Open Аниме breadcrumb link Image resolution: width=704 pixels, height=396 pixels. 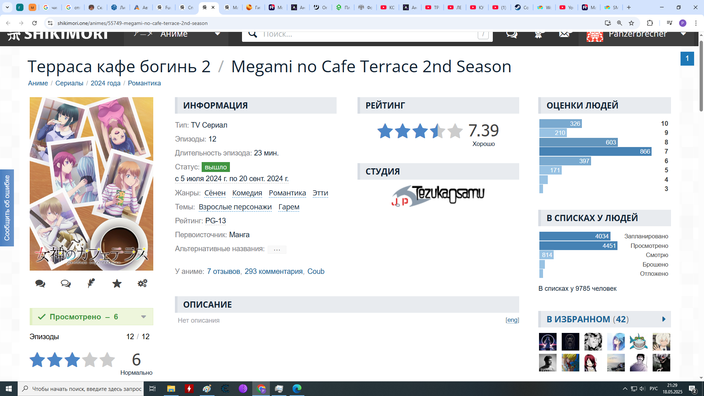coord(38,83)
